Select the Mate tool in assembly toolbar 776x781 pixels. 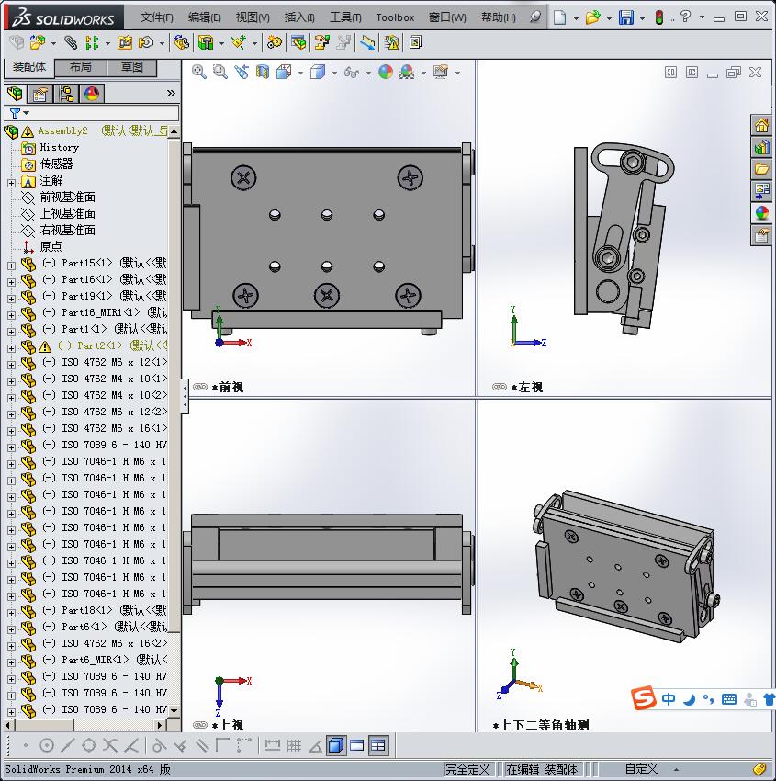point(69,42)
